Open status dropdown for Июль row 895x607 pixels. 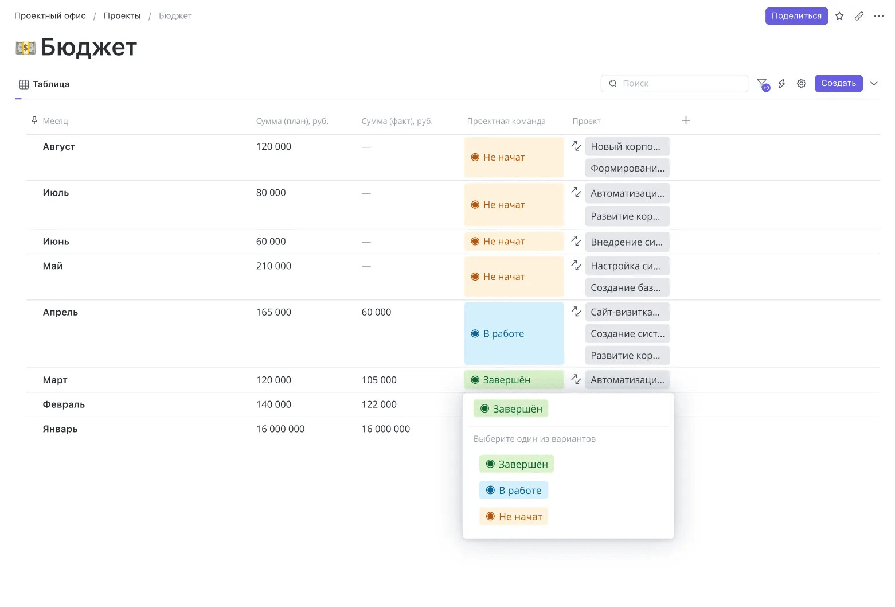tap(514, 205)
